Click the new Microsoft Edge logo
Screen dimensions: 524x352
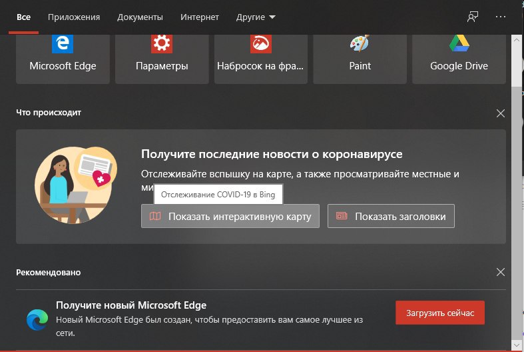[x=37, y=319]
